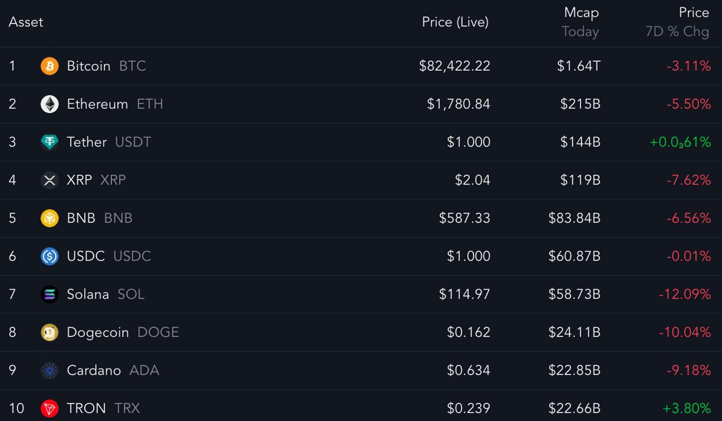Click the USDC blue logo icon

click(x=50, y=256)
